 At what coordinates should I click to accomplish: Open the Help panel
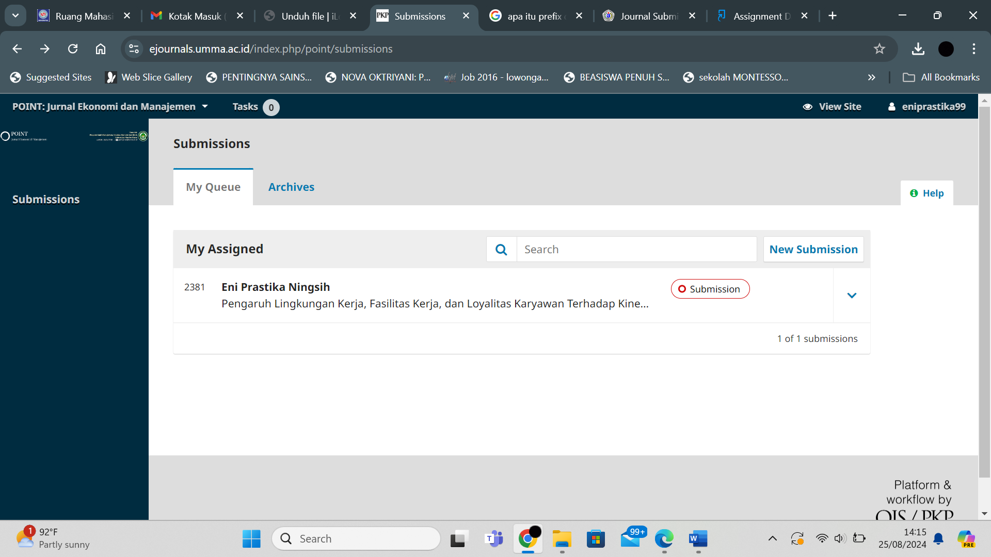point(927,193)
